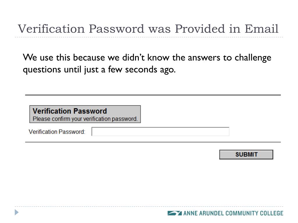Image resolution: width=298 pixels, height=223 pixels.
Task: Click the Anne Arundel Community College text
Action: 233,213
